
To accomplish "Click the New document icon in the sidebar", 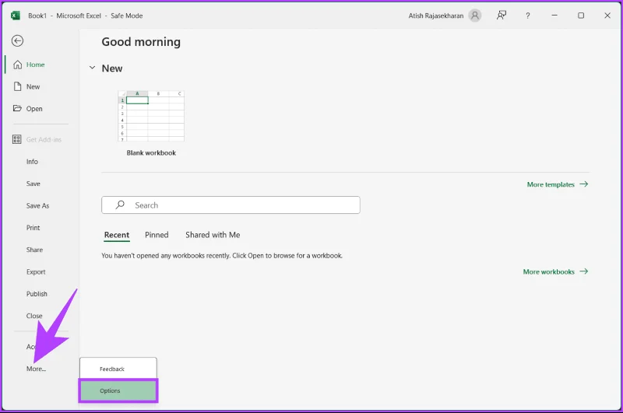I will [x=17, y=86].
